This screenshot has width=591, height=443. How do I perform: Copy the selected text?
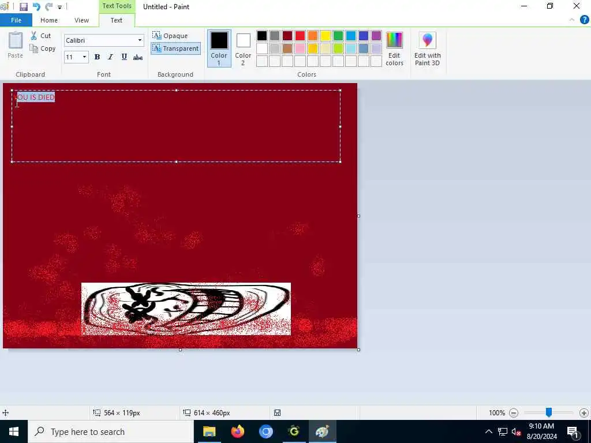click(43, 48)
